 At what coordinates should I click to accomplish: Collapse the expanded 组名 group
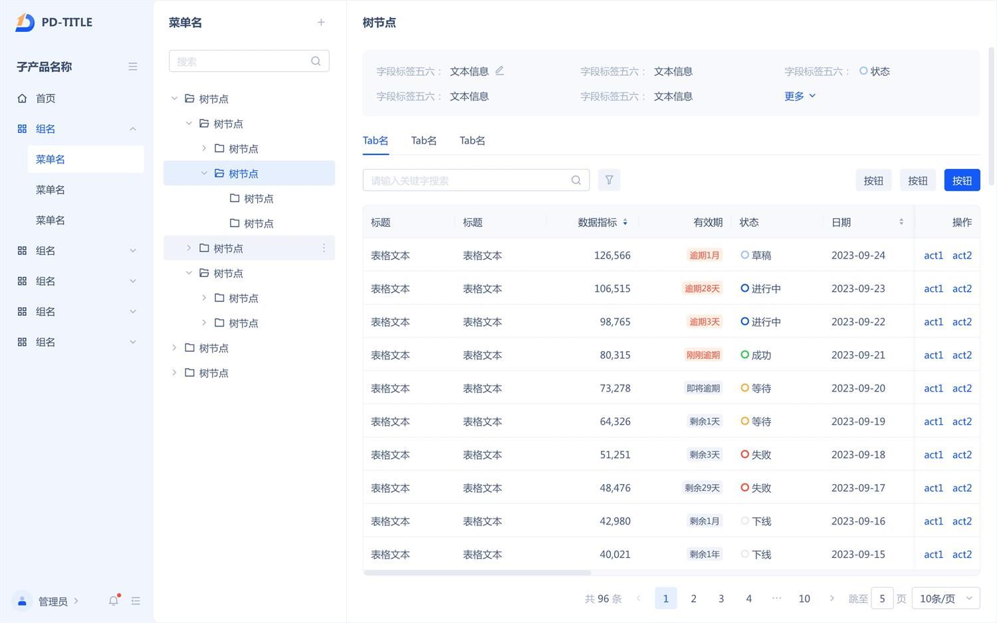(133, 129)
